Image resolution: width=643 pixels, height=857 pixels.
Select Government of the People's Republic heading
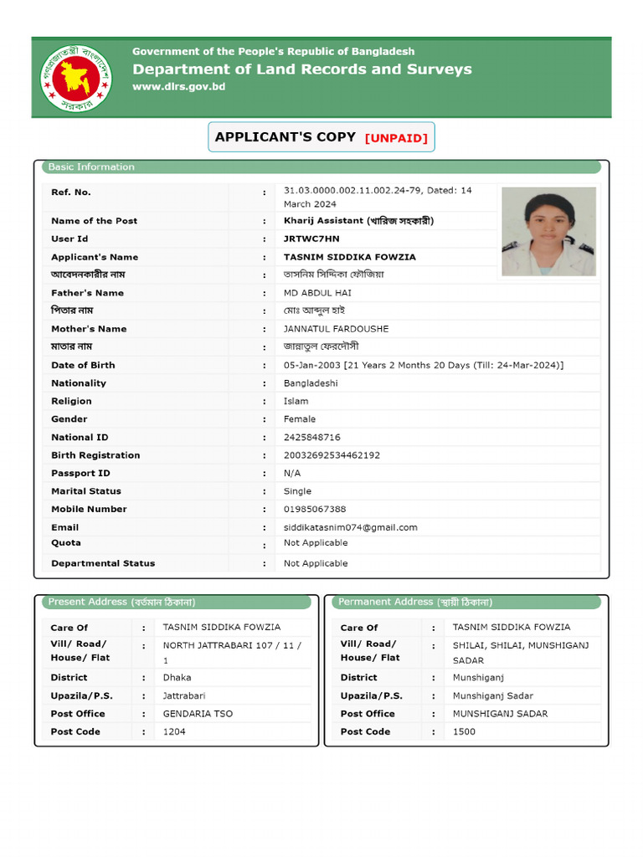click(274, 51)
